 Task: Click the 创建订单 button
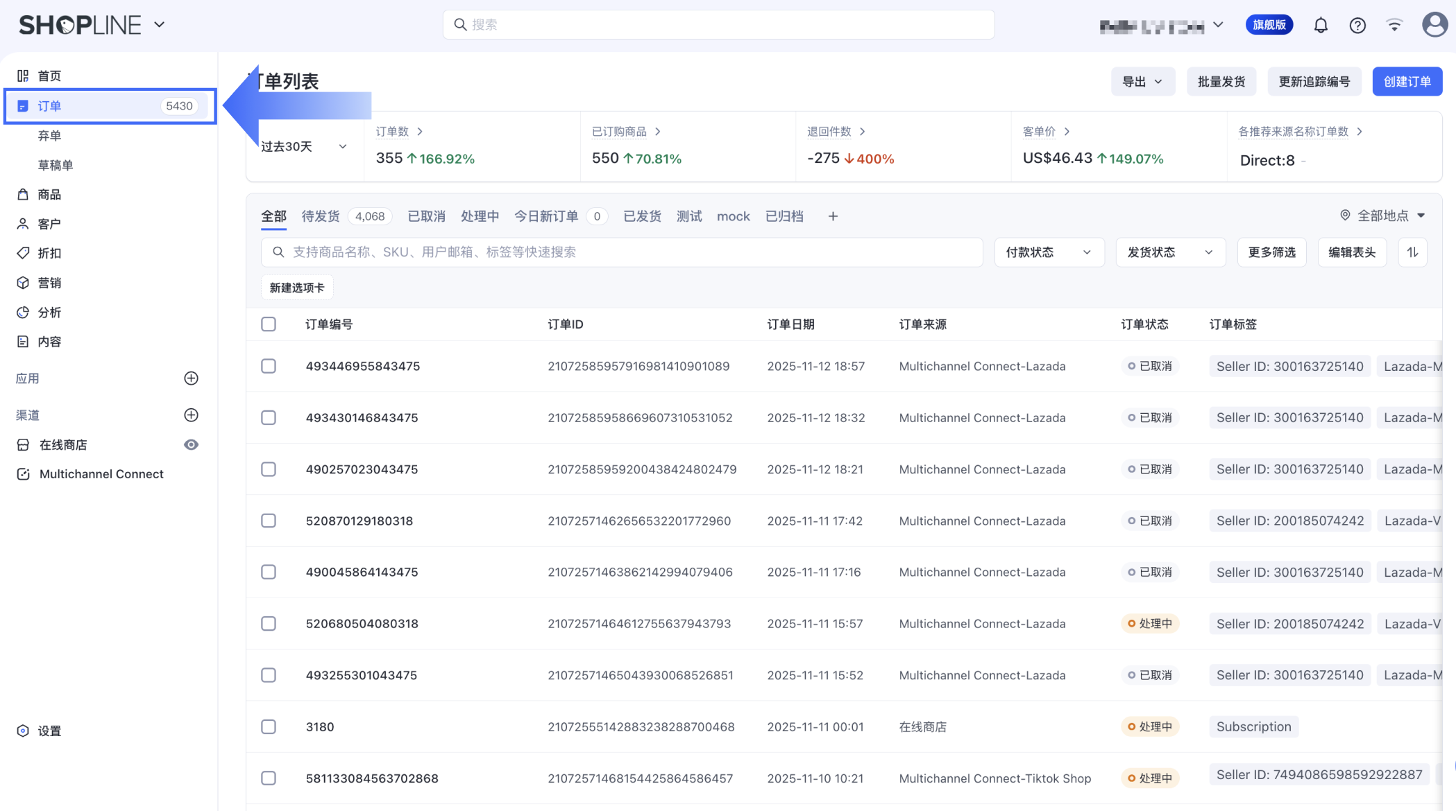1407,82
